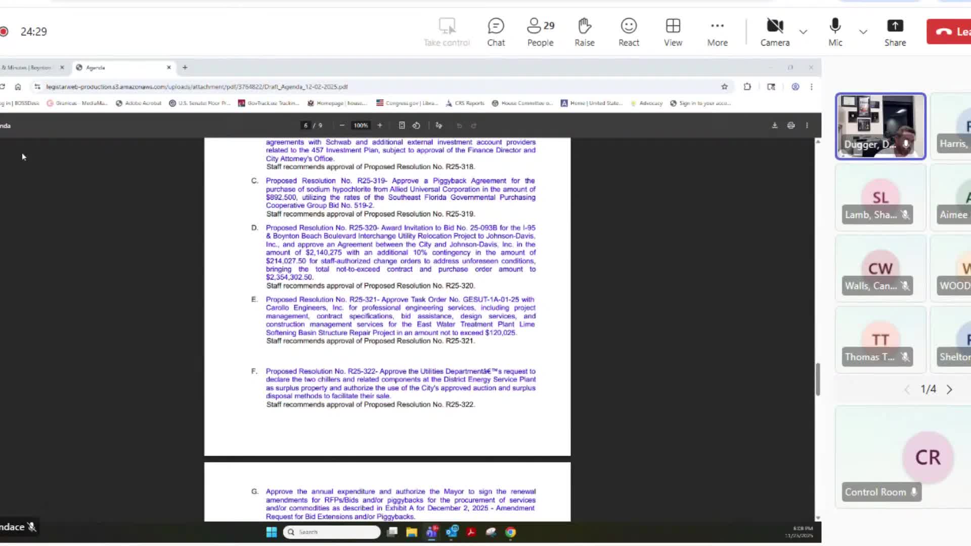The image size is (971, 546).
Task: Advance participants page with the 1/4 arrow
Action: point(950,389)
